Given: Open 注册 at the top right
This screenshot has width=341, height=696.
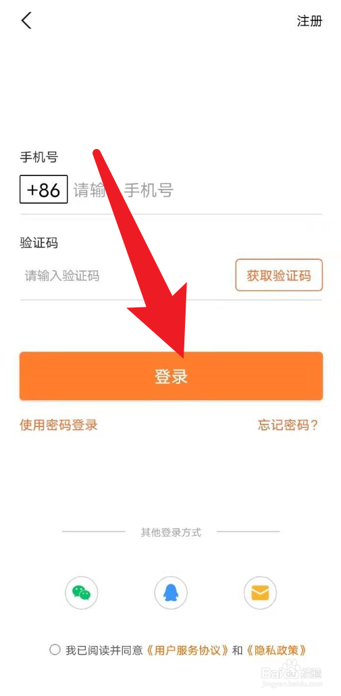Looking at the screenshot, I should click(309, 21).
